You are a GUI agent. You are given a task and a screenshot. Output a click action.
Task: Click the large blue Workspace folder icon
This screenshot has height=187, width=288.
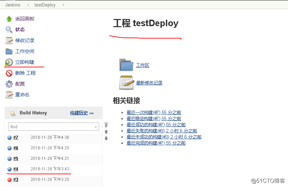[x=126, y=65]
